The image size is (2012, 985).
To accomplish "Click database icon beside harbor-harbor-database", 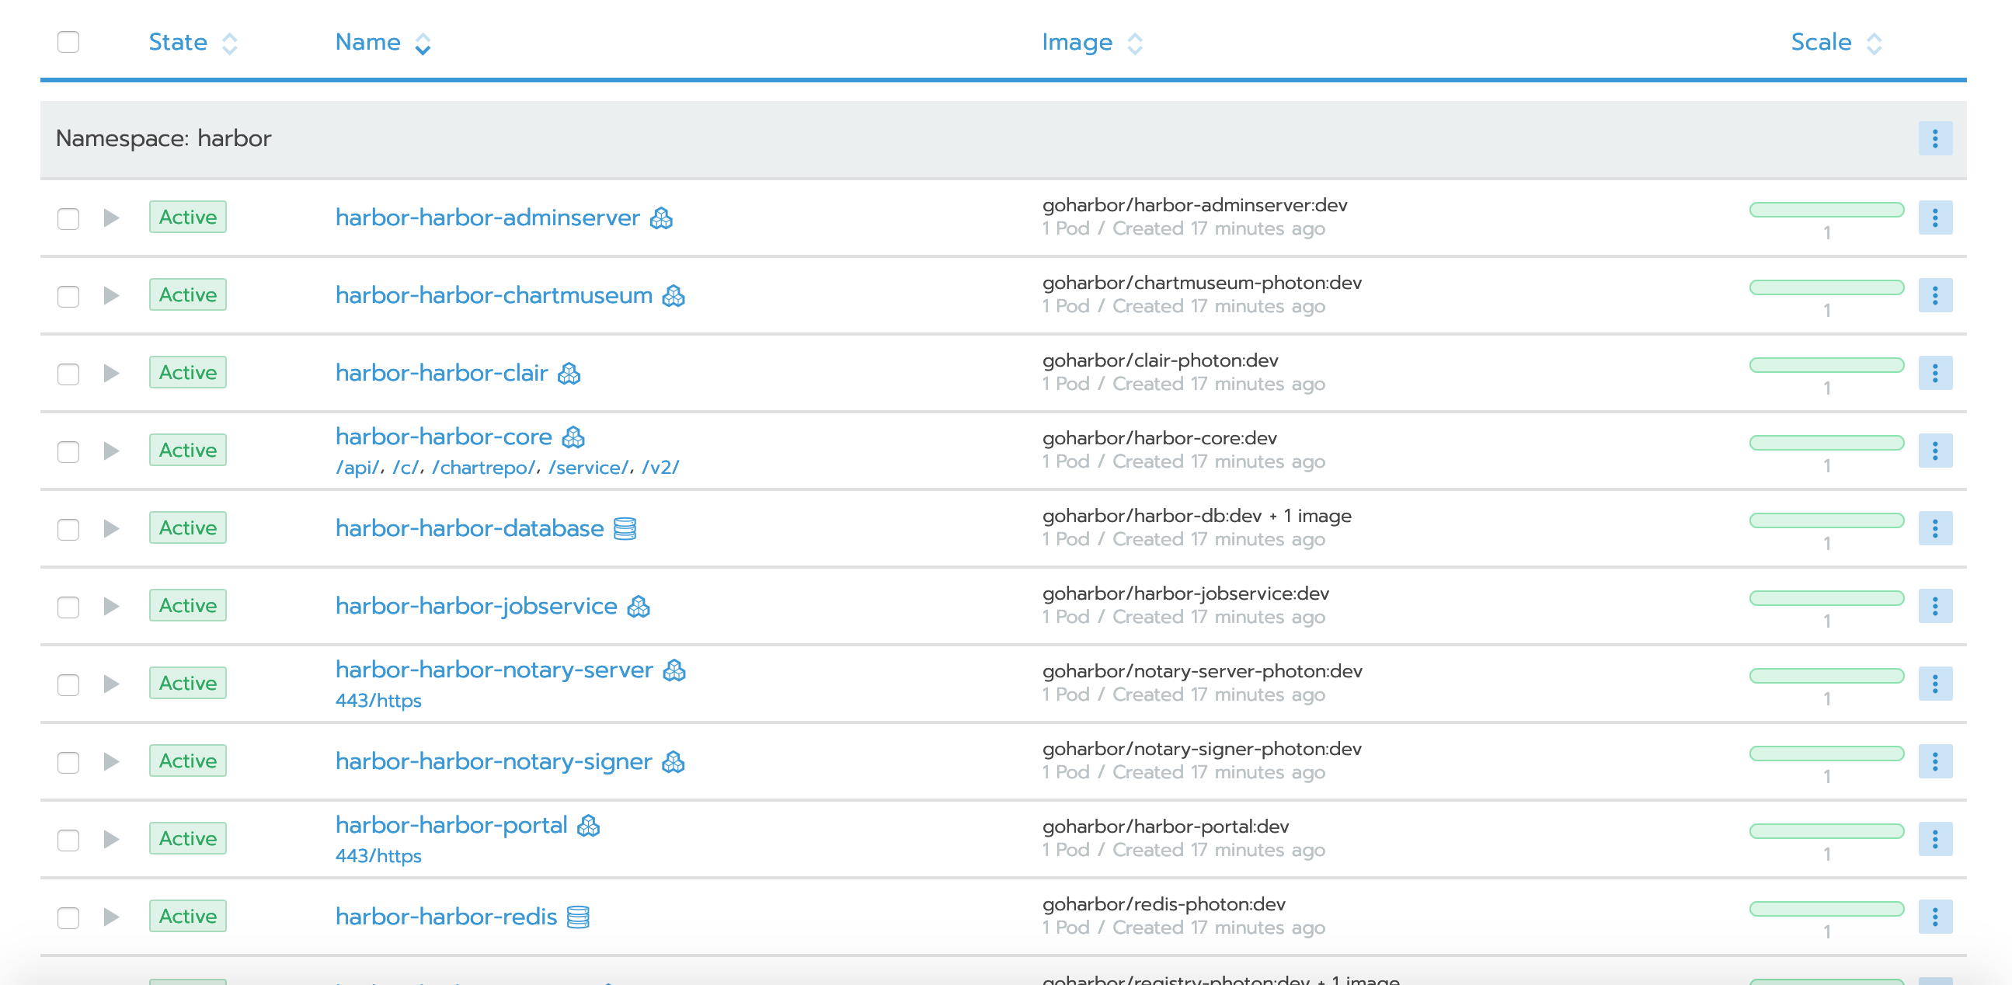I will point(625,529).
